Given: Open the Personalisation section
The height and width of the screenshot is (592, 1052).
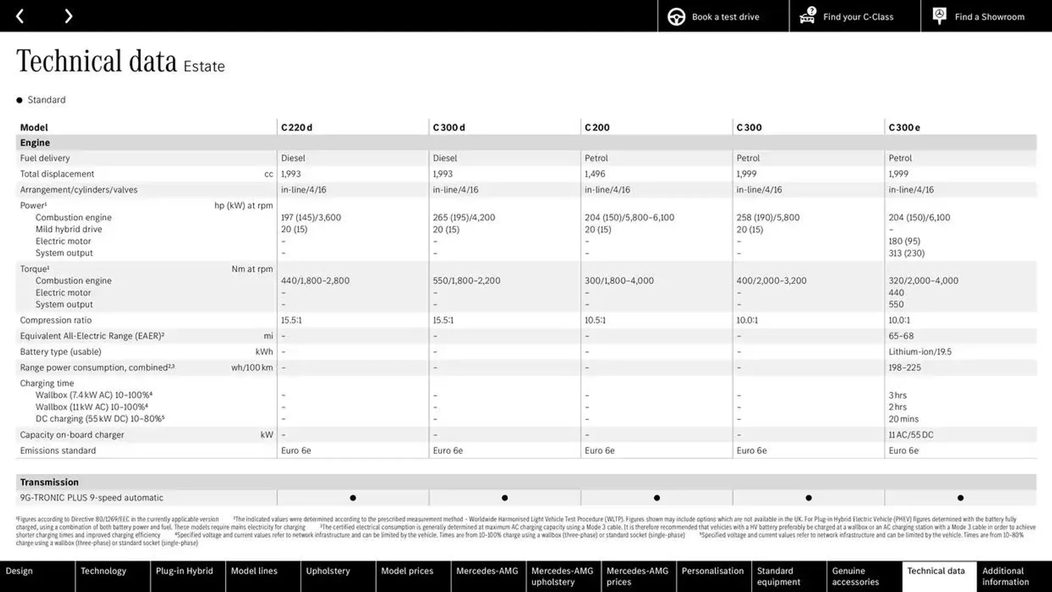Looking at the screenshot, I should 712,576.
